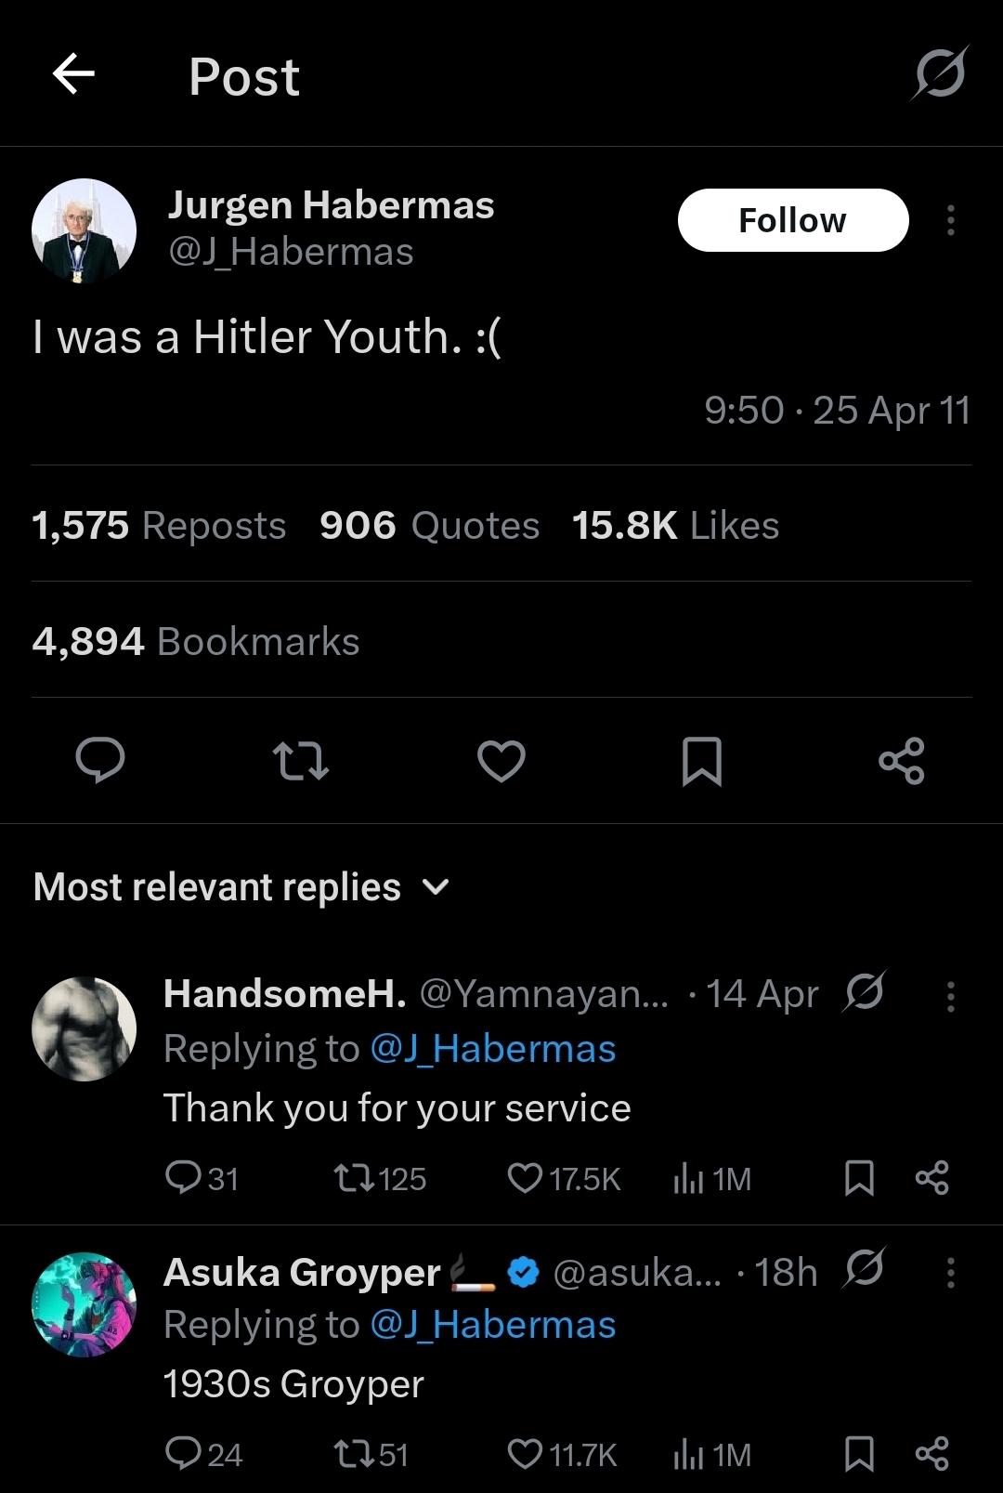
Task: Open main post three-dot menu
Action: click(950, 220)
